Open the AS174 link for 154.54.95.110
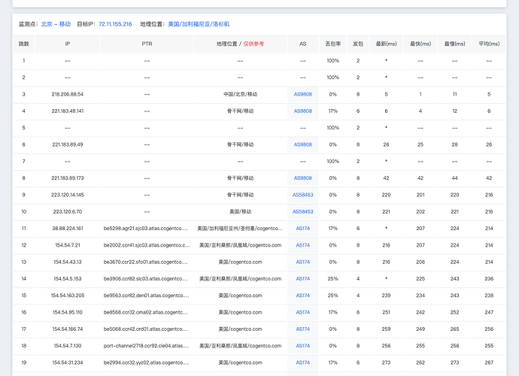This screenshot has width=519, height=376. tap(303, 312)
